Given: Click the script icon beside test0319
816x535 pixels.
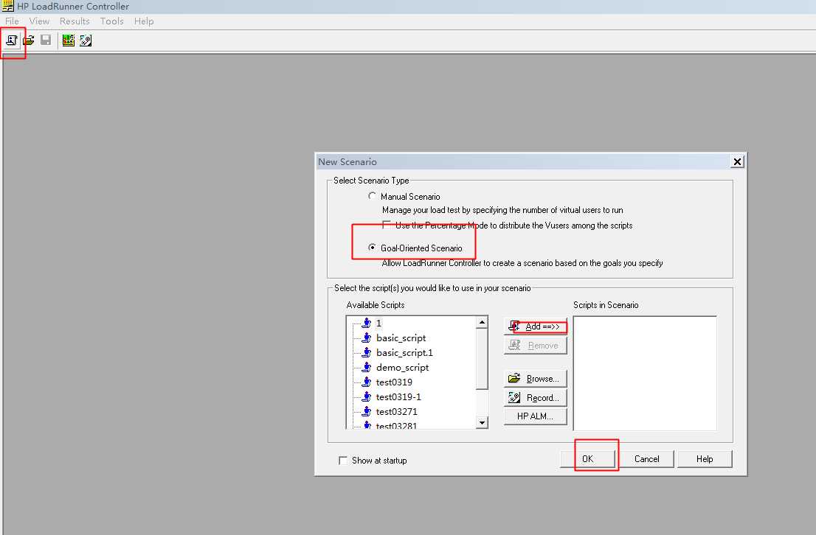Looking at the screenshot, I should coord(367,382).
